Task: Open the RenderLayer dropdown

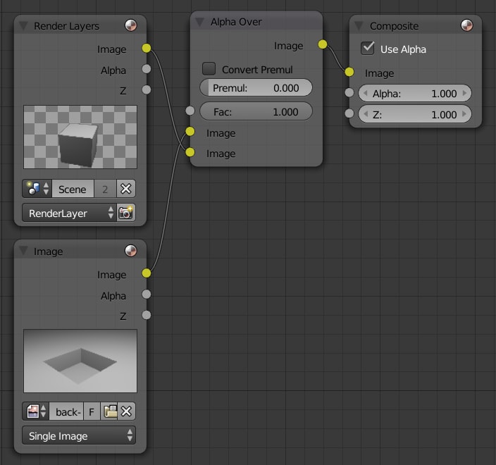Action: point(69,213)
